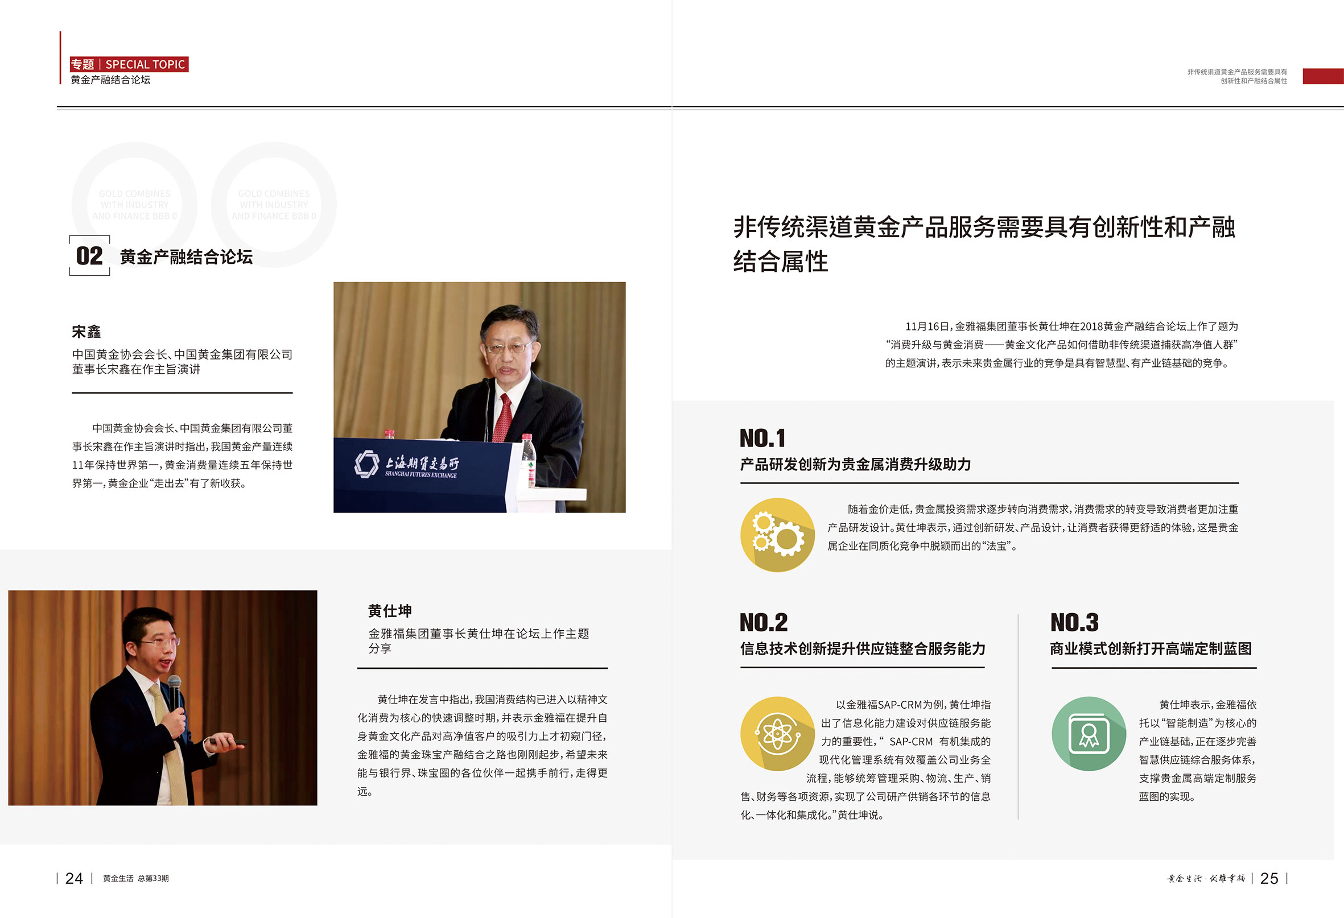Image resolution: width=1344 pixels, height=918 pixels.
Task: Select subtitle 商业模式创新打开高端定制蓝图
Action: (1151, 648)
